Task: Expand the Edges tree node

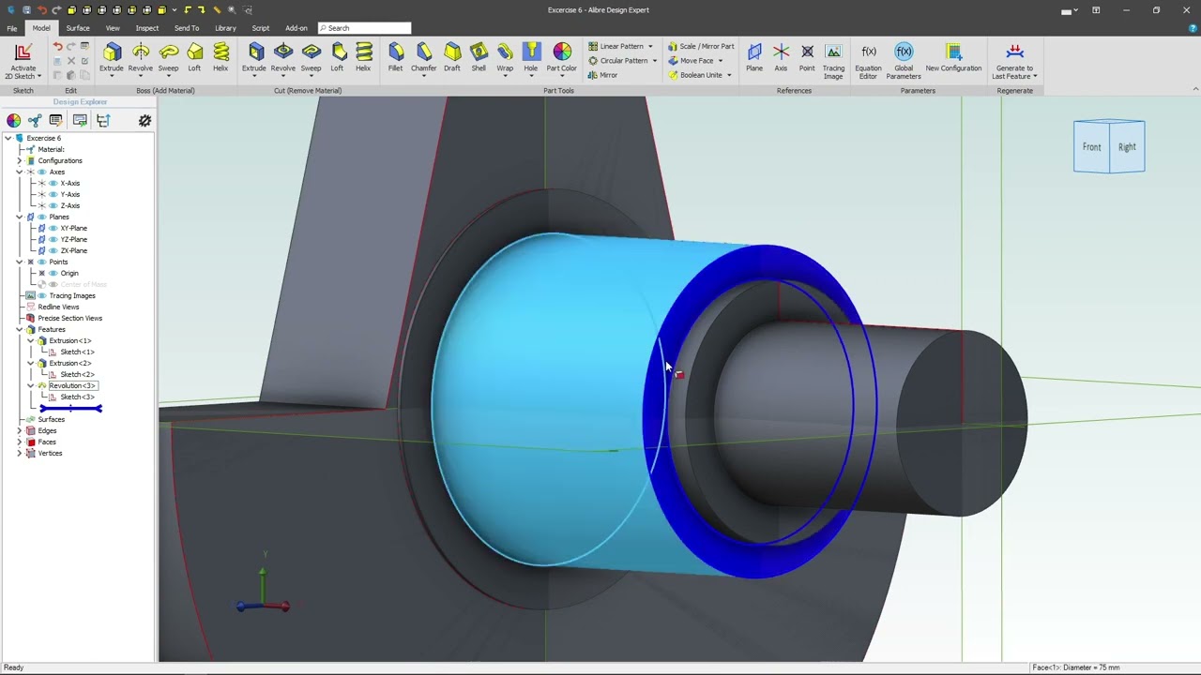Action: (x=19, y=431)
